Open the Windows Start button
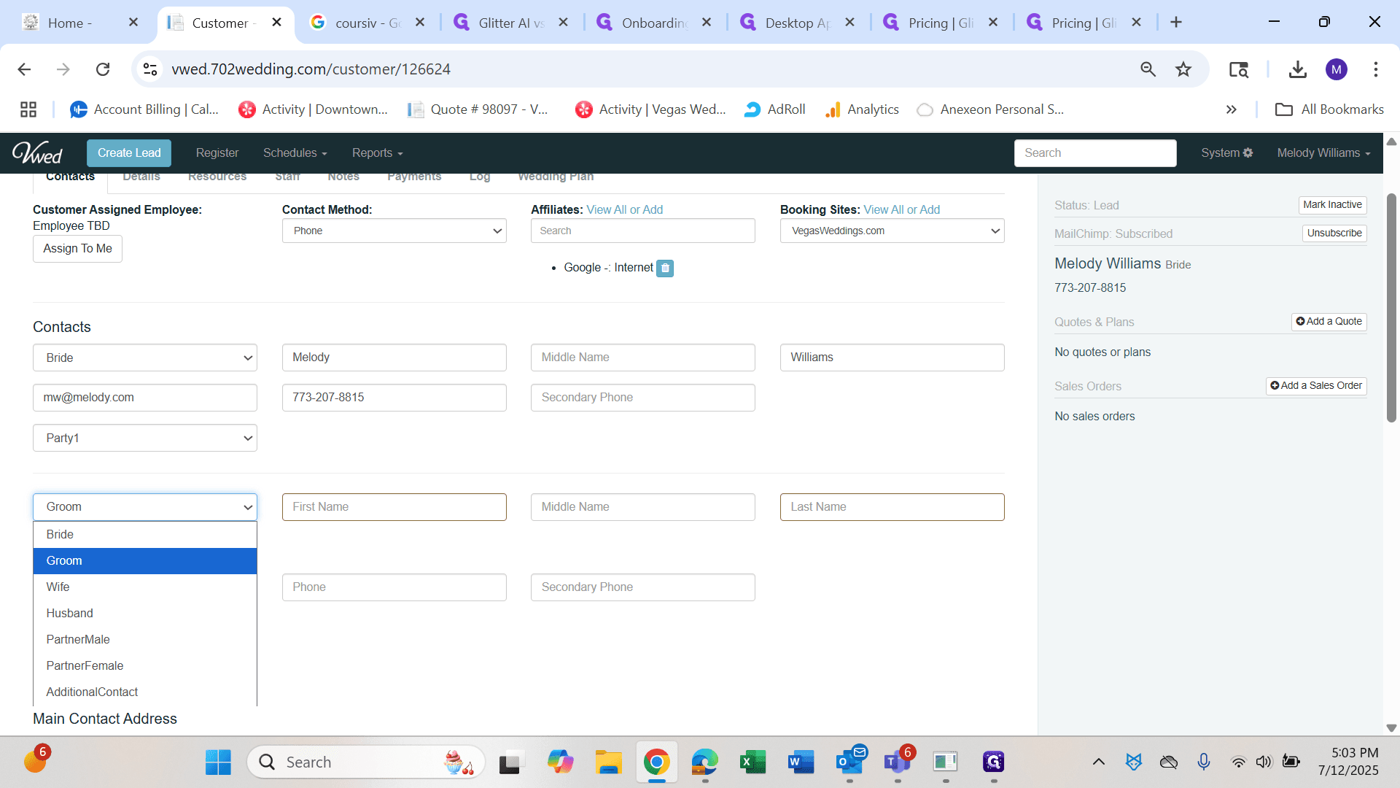Image resolution: width=1400 pixels, height=788 pixels. pyautogui.click(x=218, y=762)
